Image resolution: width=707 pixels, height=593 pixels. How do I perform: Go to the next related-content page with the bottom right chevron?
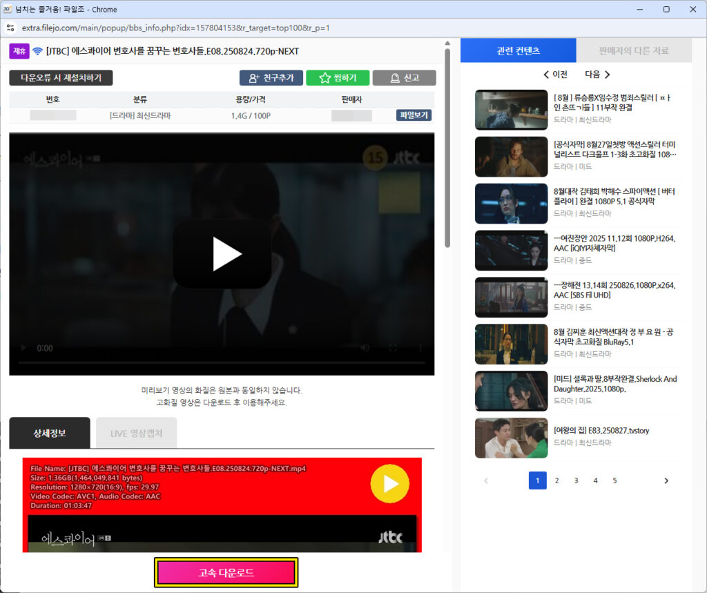pyautogui.click(x=666, y=480)
